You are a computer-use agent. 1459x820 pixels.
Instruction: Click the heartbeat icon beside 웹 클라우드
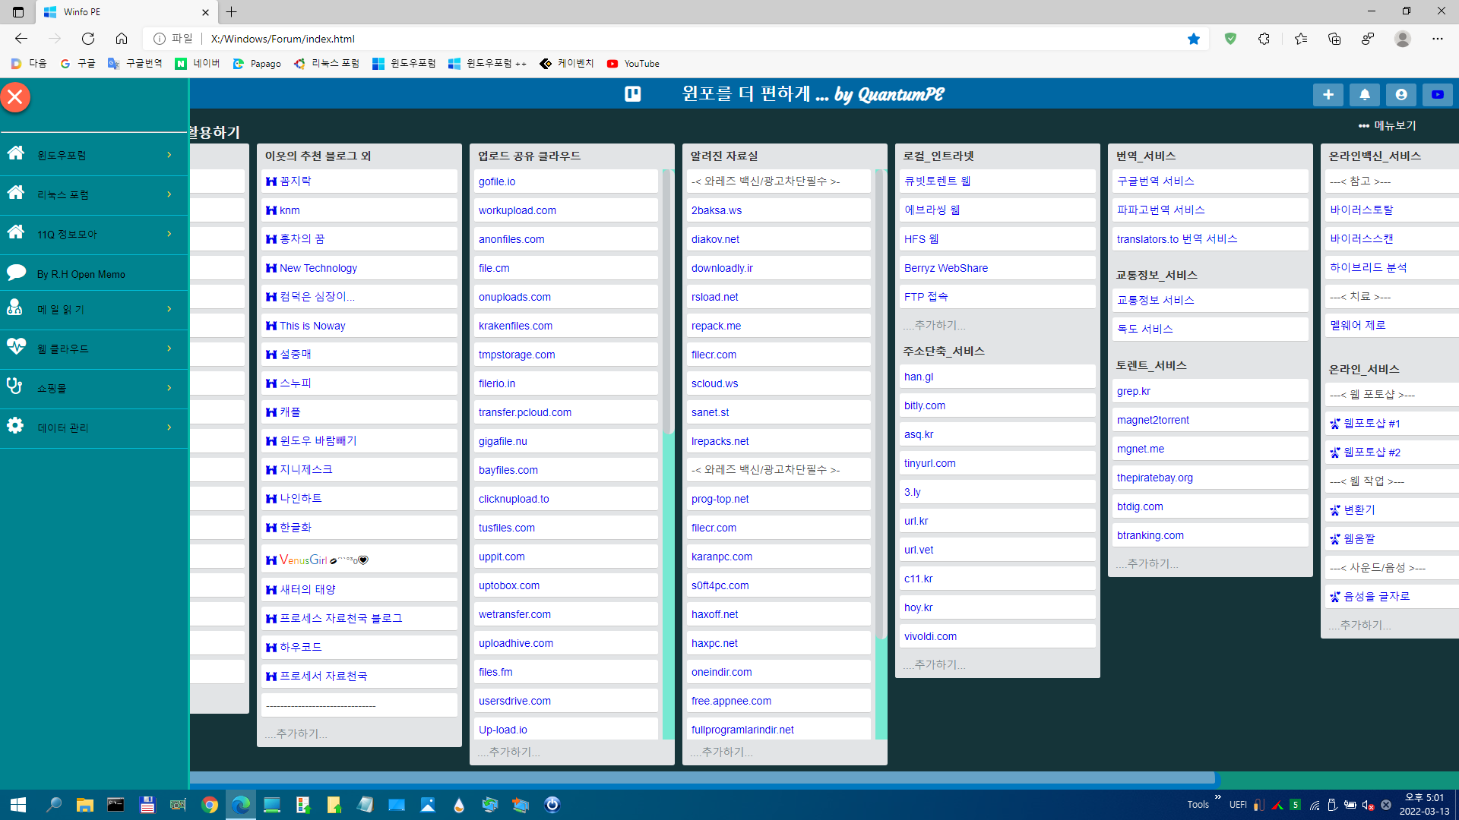click(16, 346)
